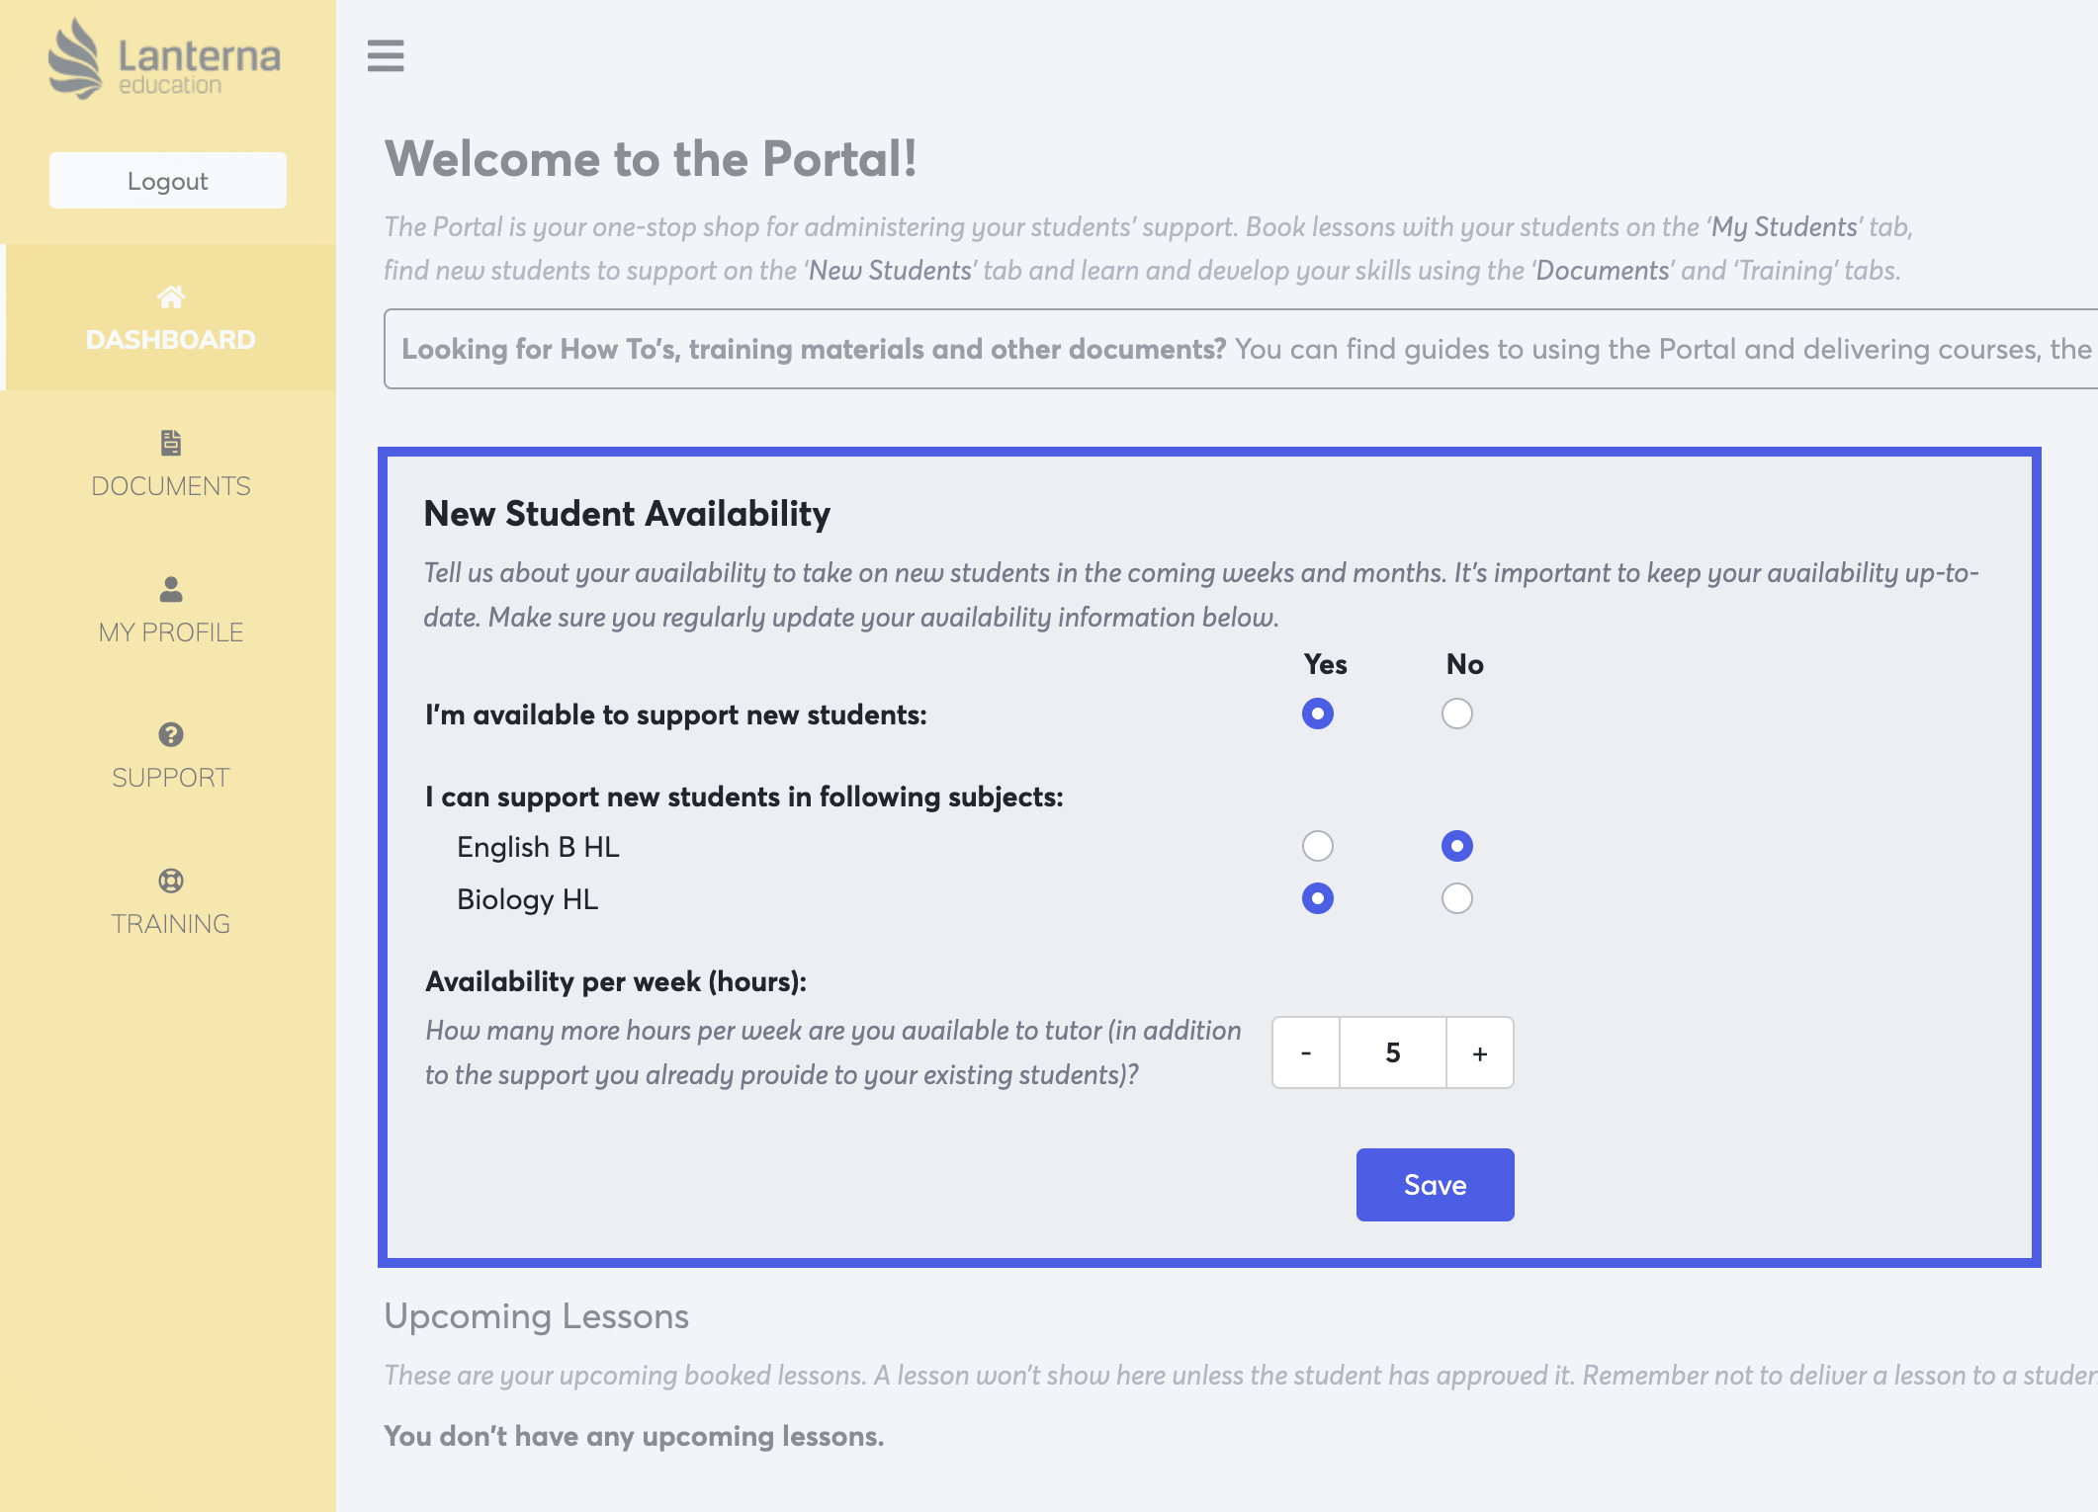2098x1512 pixels.
Task: Click the Support question mark icon
Action: pyautogui.click(x=171, y=734)
